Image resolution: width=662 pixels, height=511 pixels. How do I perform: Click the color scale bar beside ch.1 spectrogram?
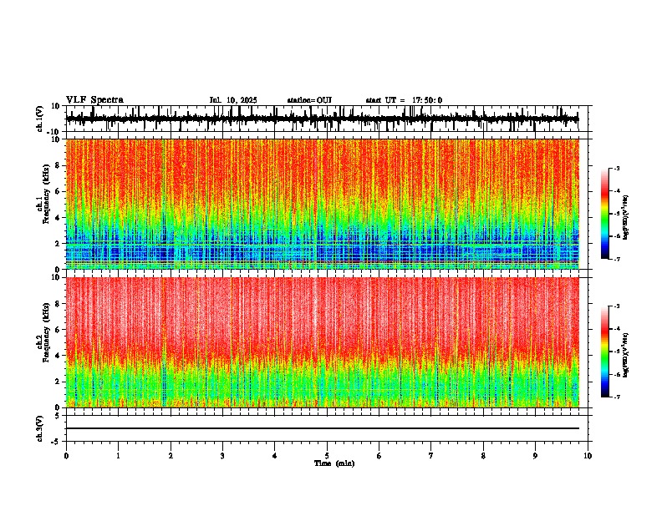[x=604, y=214]
